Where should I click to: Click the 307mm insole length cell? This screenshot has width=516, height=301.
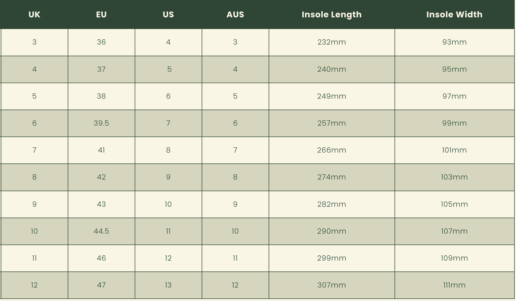(331, 285)
